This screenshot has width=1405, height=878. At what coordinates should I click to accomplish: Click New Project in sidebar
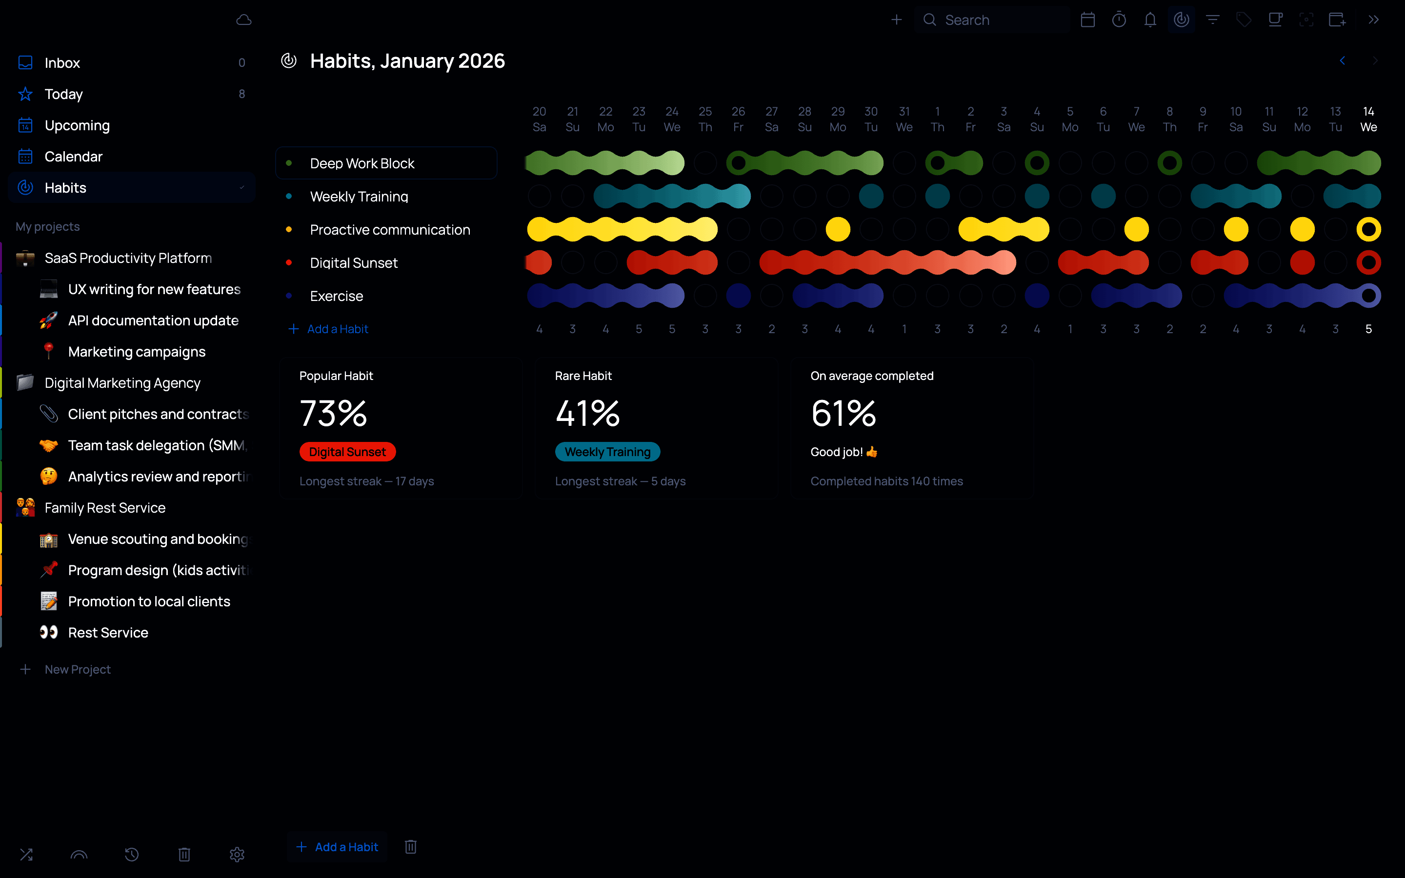[77, 670]
